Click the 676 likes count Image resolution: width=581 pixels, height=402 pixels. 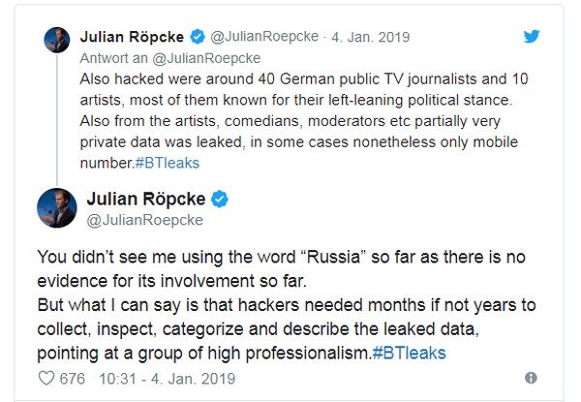(x=74, y=377)
